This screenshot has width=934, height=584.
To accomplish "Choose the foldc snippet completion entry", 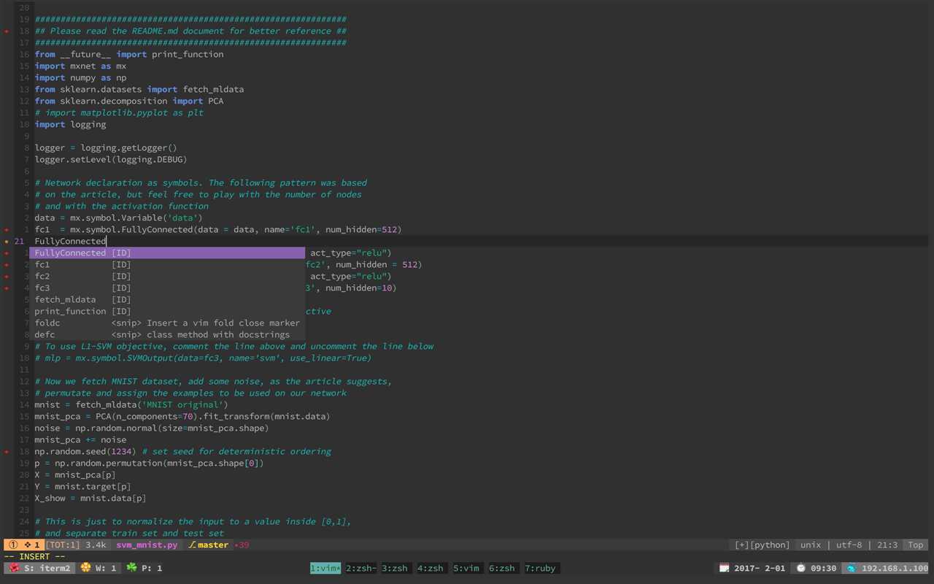I will pyautogui.click(x=167, y=323).
